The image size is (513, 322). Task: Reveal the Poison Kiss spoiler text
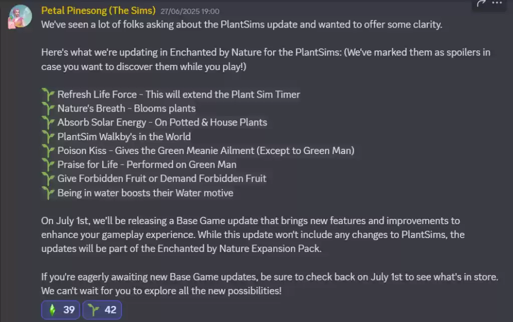(x=206, y=150)
